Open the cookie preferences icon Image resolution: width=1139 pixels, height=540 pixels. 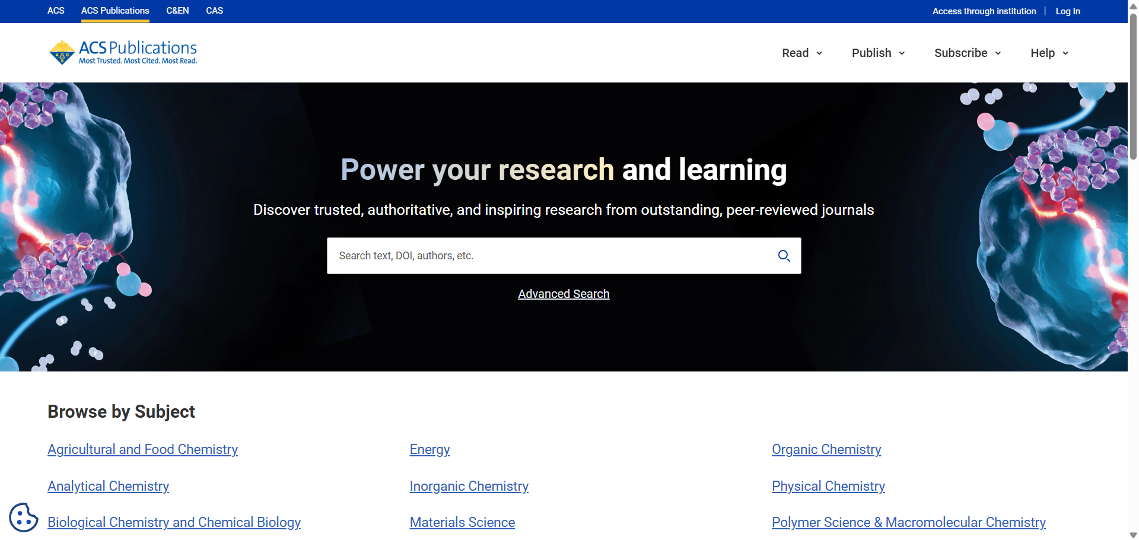click(24, 517)
